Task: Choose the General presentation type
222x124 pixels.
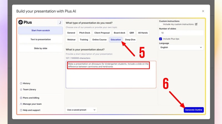Action: 71,33
